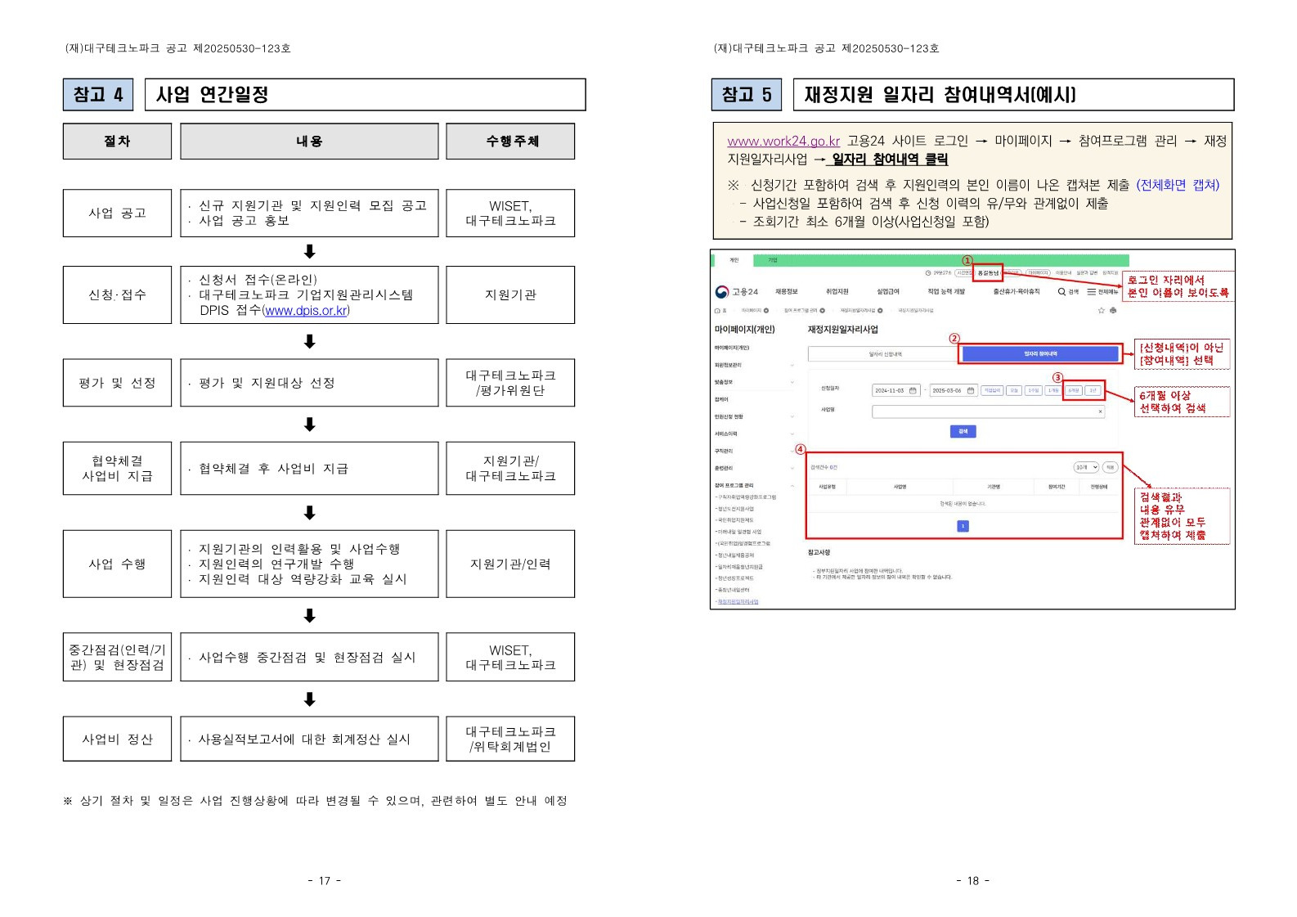Clear the 사업명 field with X icon
Screen dimensions: 1297x917
pos(1100,411)
